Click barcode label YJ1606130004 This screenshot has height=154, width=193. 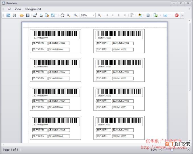point(41,96)
